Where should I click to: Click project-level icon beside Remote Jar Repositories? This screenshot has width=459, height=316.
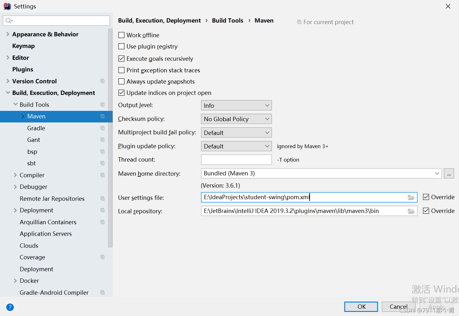pos(102,199)
